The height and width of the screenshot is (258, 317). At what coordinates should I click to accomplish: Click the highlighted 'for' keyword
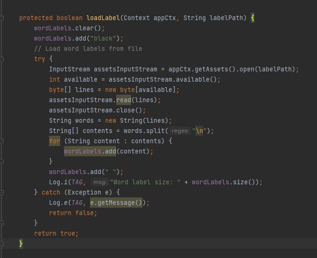[x=55, y=141]
